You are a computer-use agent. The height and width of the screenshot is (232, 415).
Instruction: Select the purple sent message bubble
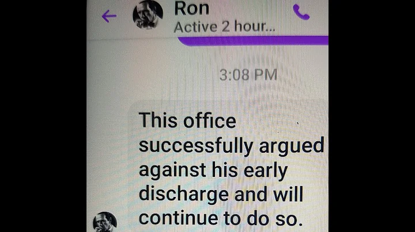coord(253,41)
